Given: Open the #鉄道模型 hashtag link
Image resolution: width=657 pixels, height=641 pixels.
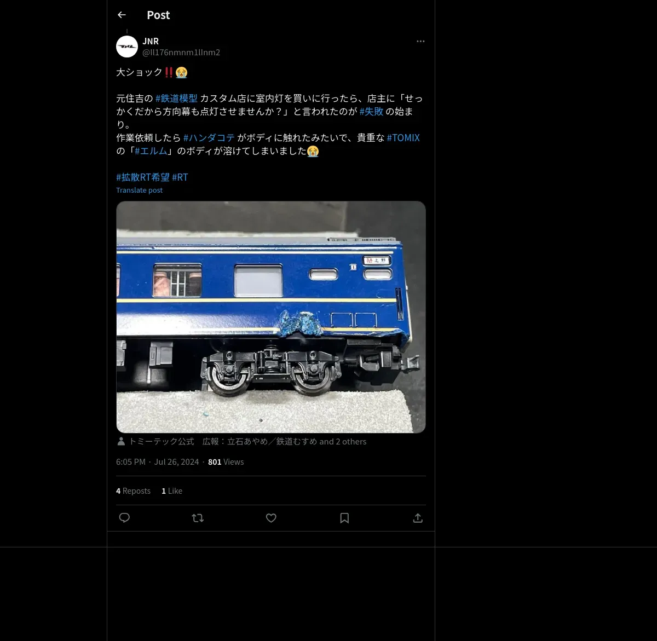Looking at the screenshot, I should tap(176, 99).
